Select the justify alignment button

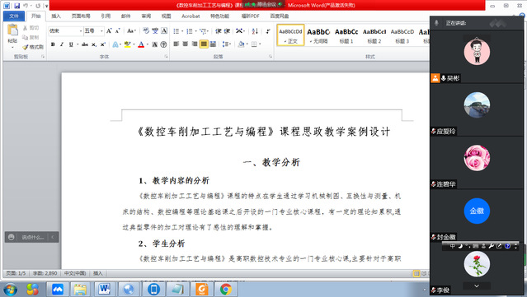tap(204, 44)
